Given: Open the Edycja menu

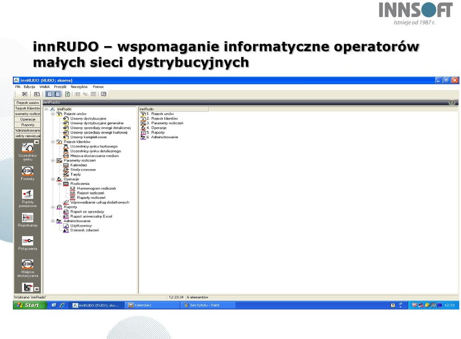Looking at the screenshot, I should (x=29, y=87).
